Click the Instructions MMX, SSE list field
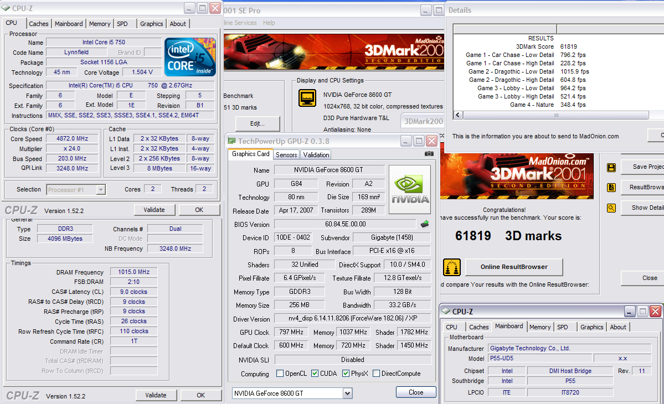Screen dimensions: 664x404 click(131, 115)
